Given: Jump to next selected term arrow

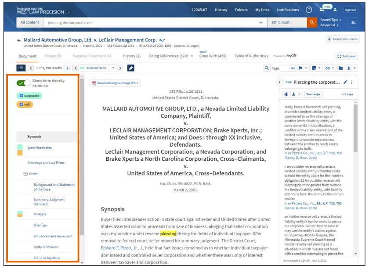Looking at the screenshot, I should point(120,68).
